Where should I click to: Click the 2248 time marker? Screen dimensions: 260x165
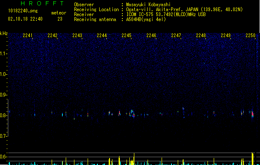click(x=201, y=35)
